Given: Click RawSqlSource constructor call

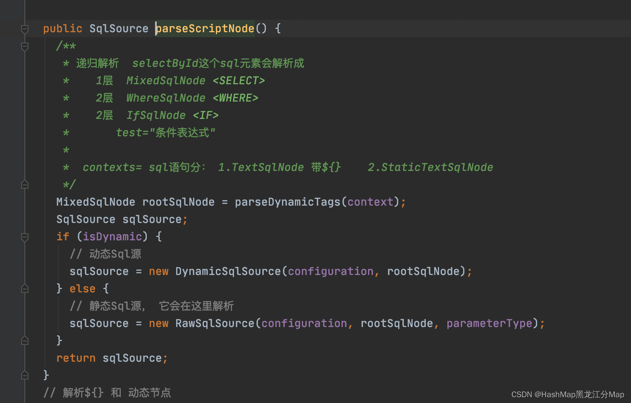Looking at the screenshot, I should click(x=215, y=323).
